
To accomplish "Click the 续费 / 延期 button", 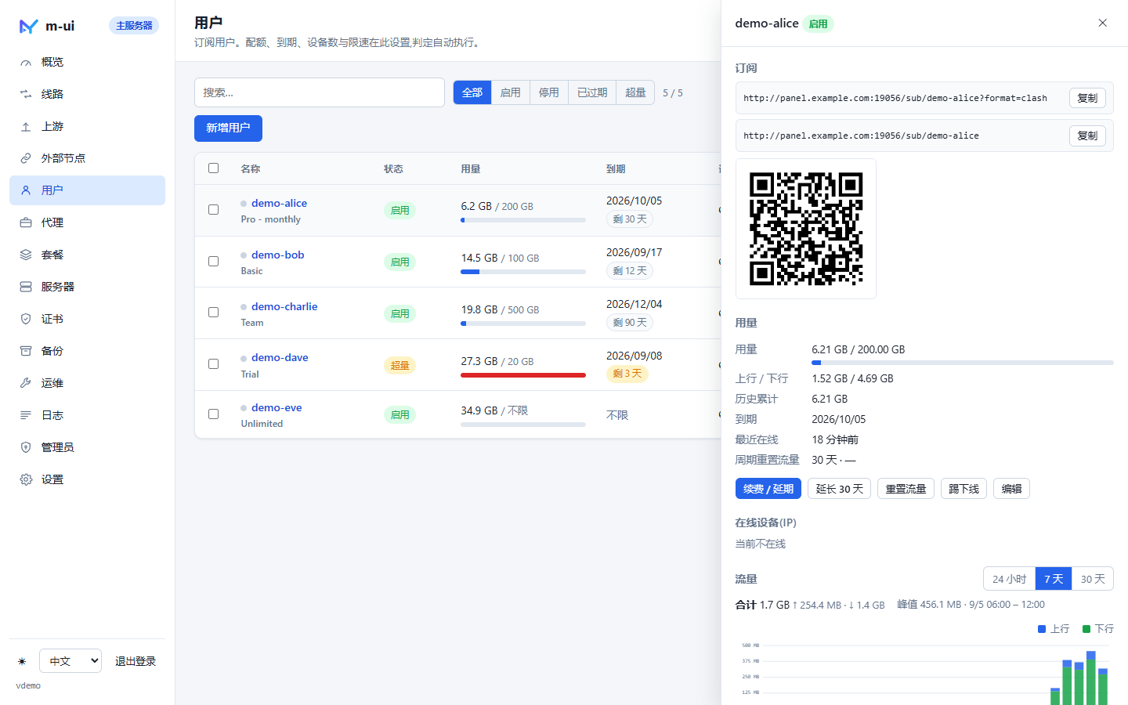I will pos(768,489).
